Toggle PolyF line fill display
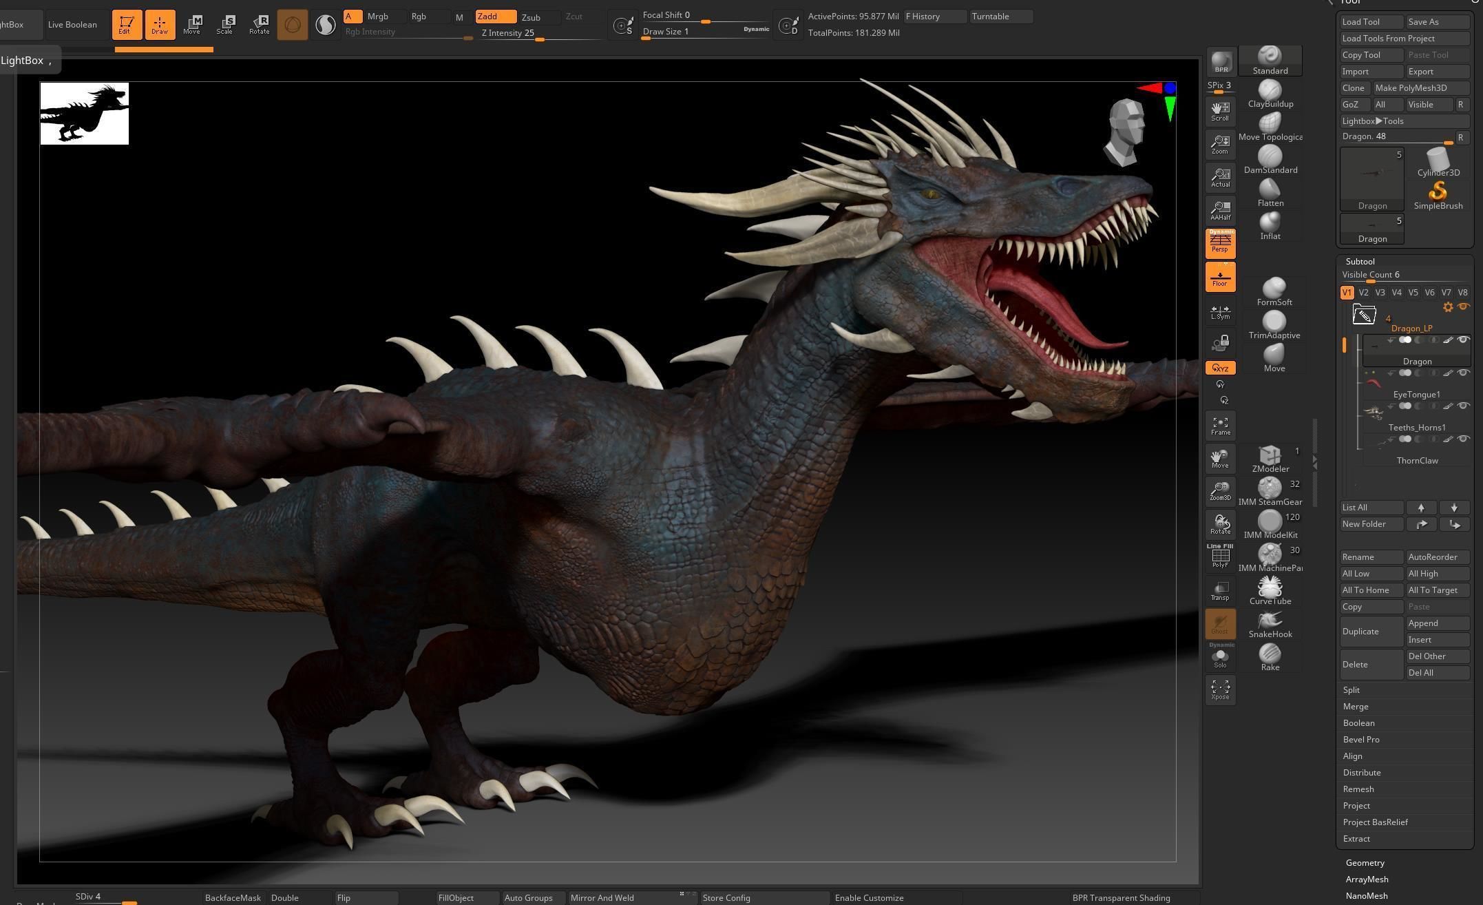Screen dimensions: 1483x905 (x=1221, y=556)
